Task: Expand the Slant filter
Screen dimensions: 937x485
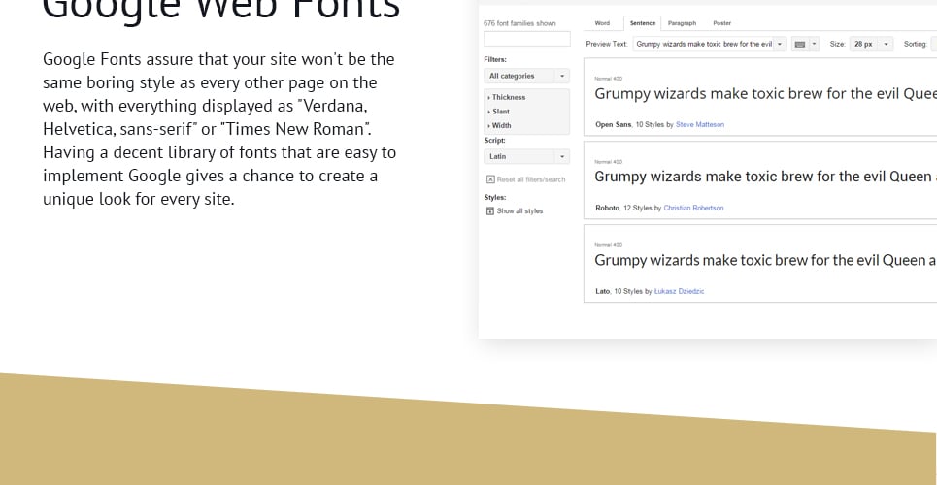Action: [x=499, y=112]
